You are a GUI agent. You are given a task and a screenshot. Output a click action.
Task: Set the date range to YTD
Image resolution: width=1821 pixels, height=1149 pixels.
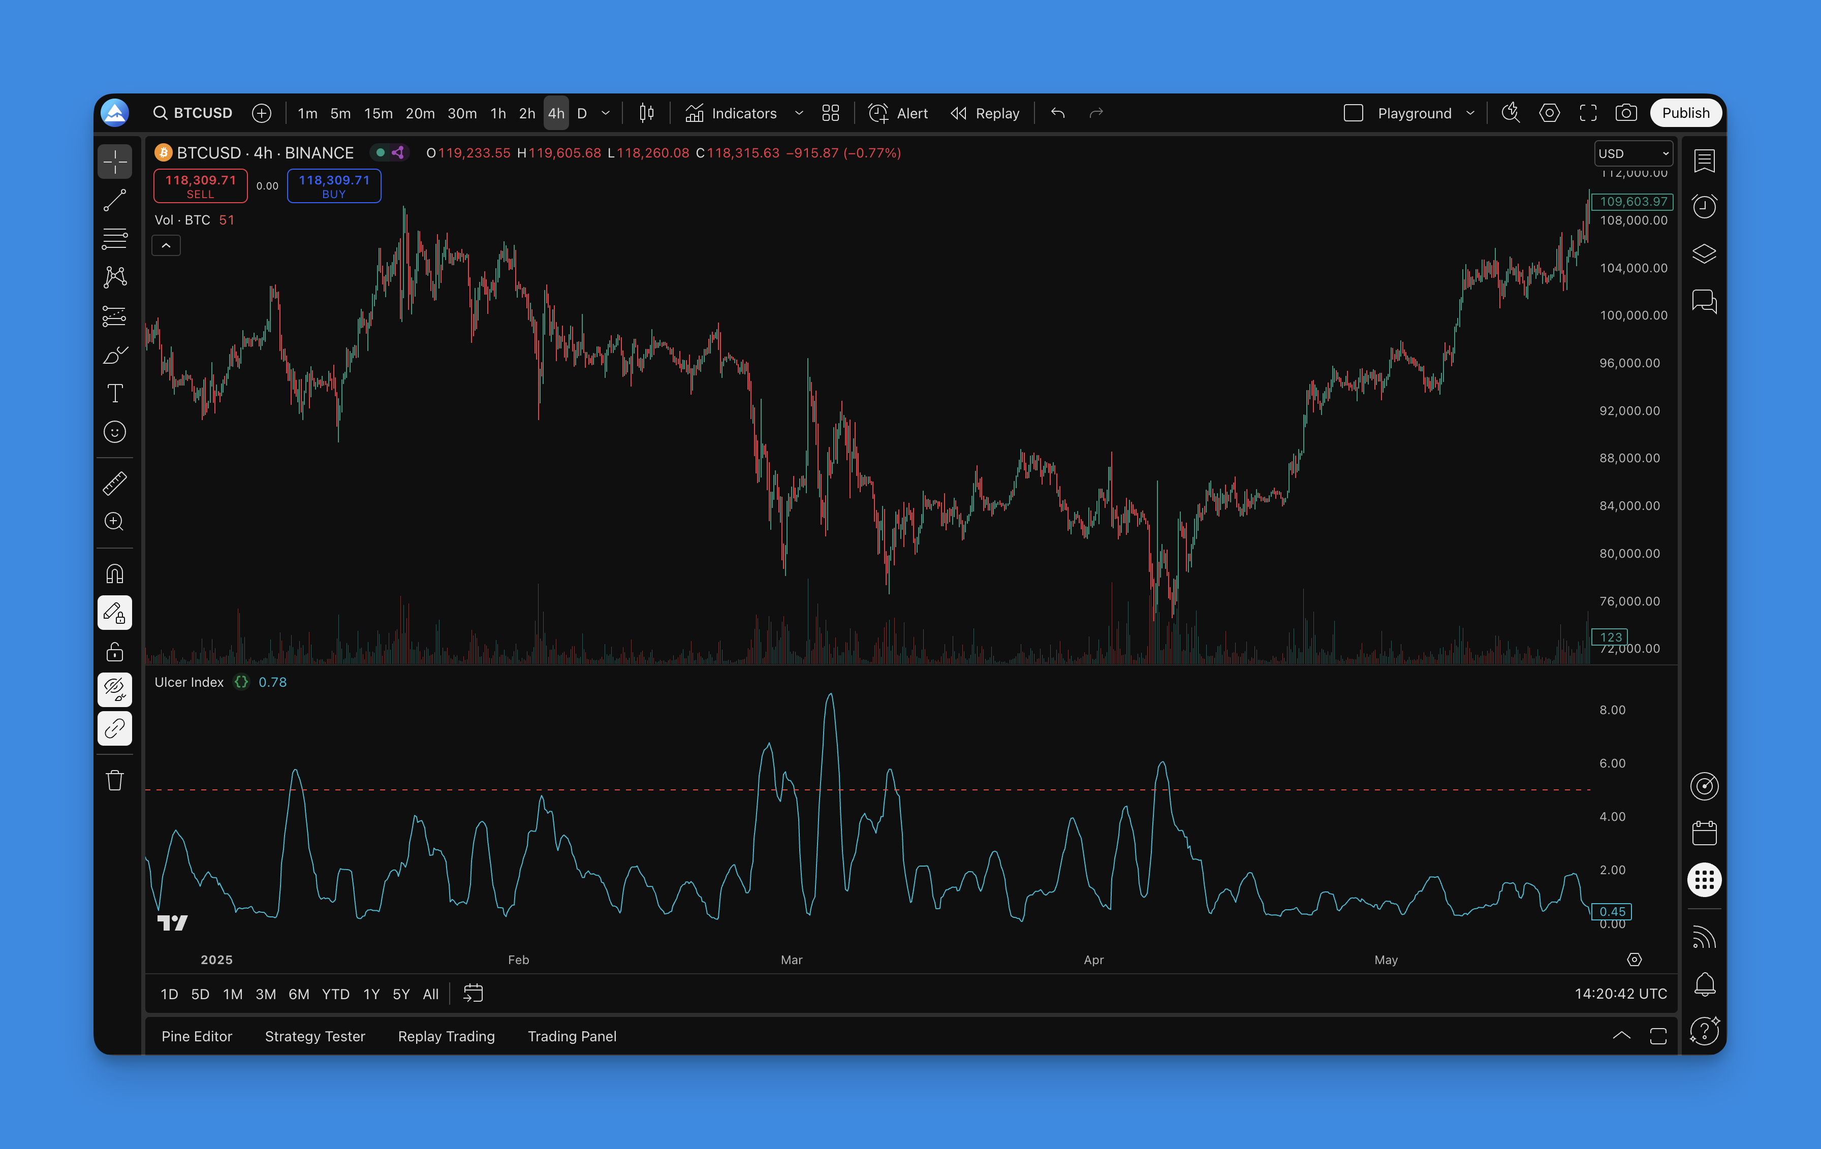click(336, 994)
